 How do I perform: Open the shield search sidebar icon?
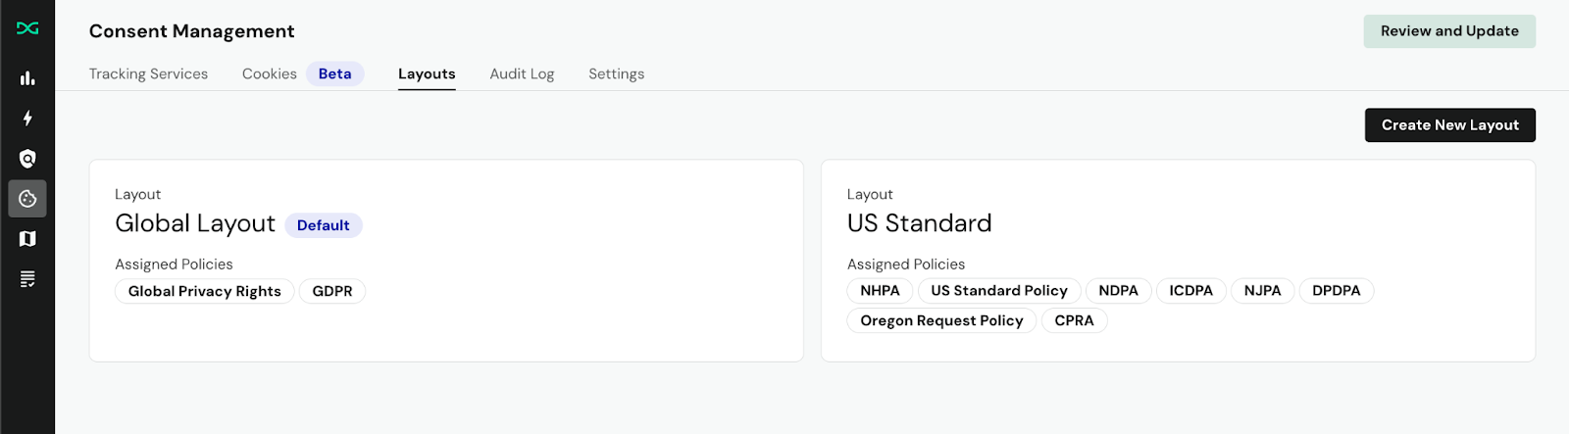click(27, 159)
